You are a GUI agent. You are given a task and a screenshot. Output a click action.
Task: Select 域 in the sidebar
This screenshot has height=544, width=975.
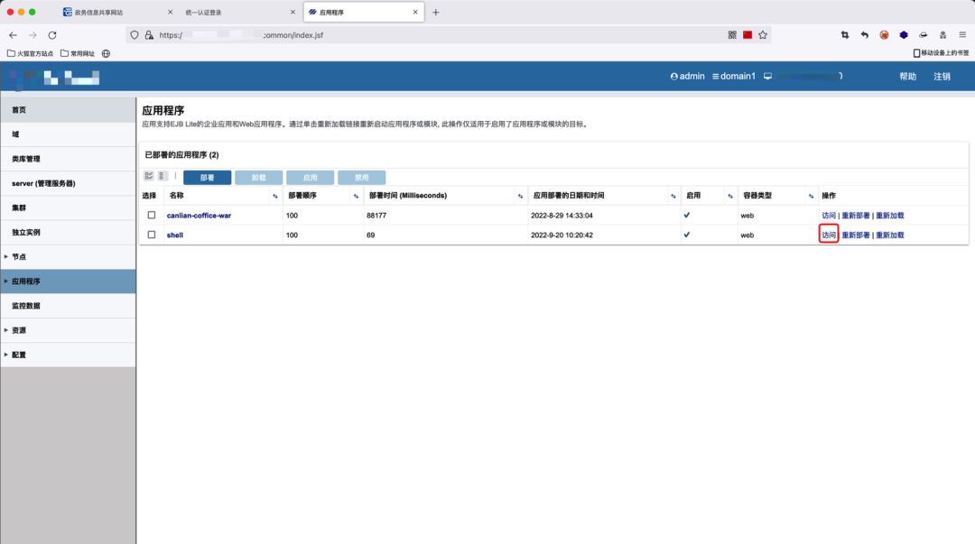click(69, 134)
